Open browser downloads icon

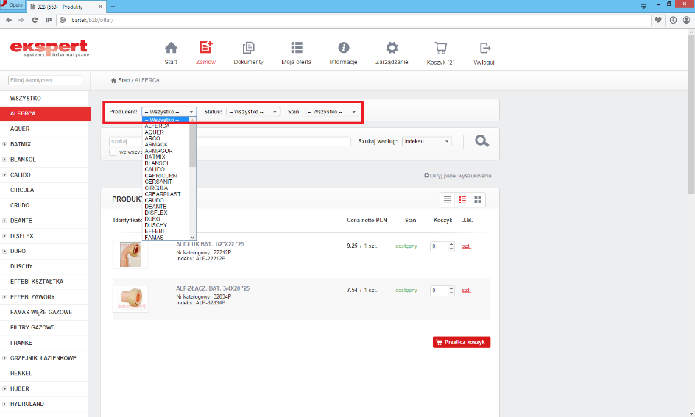click(673, 20)
